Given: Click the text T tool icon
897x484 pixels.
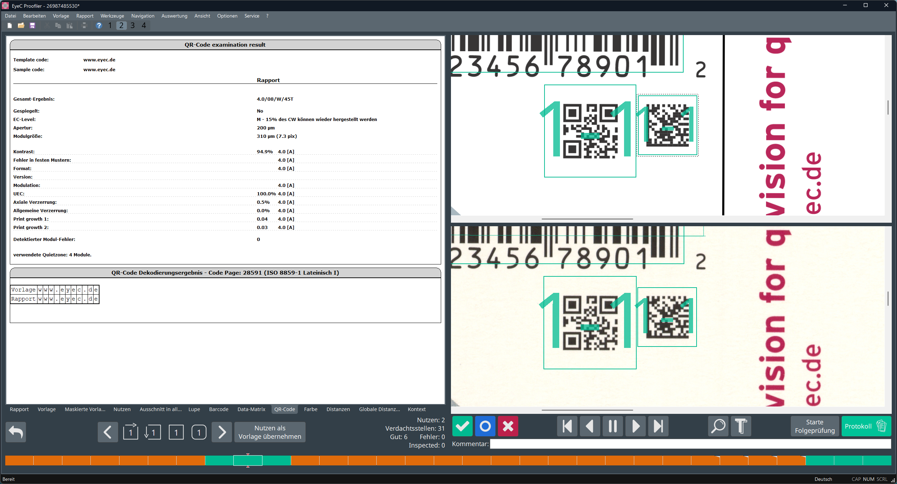Looking at the screenshot, I should pyautogui.click(x=741, y=426).
